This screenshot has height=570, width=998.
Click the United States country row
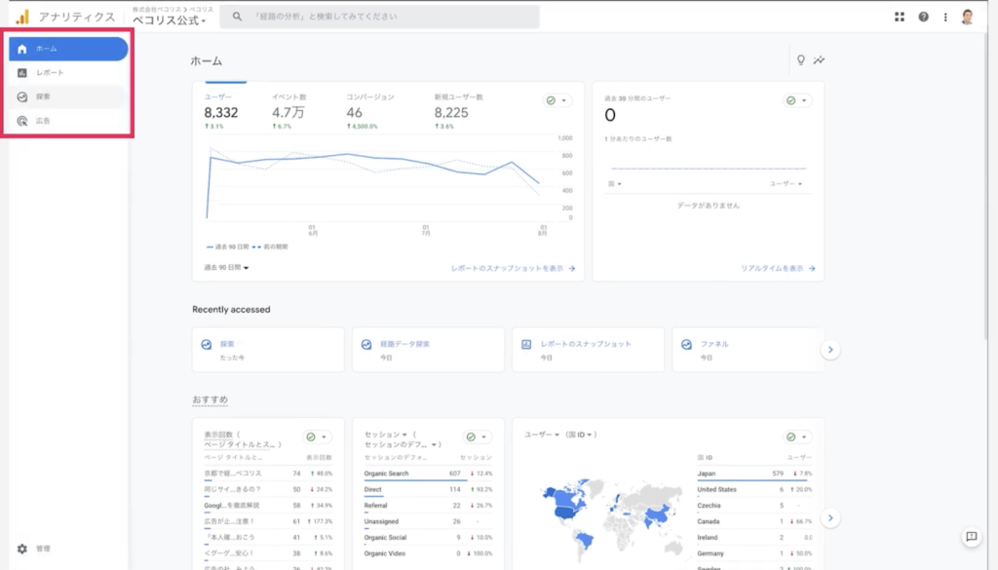click(754, 490)
